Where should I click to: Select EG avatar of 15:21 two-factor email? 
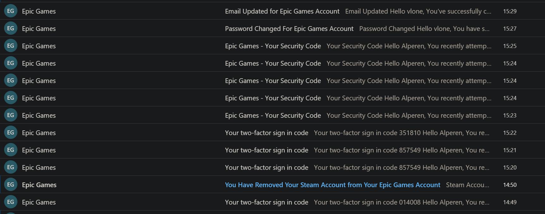10,150
